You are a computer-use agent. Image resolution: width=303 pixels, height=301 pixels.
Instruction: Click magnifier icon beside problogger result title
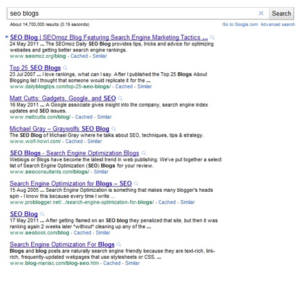pyautogui.click(x=136, y=184)
